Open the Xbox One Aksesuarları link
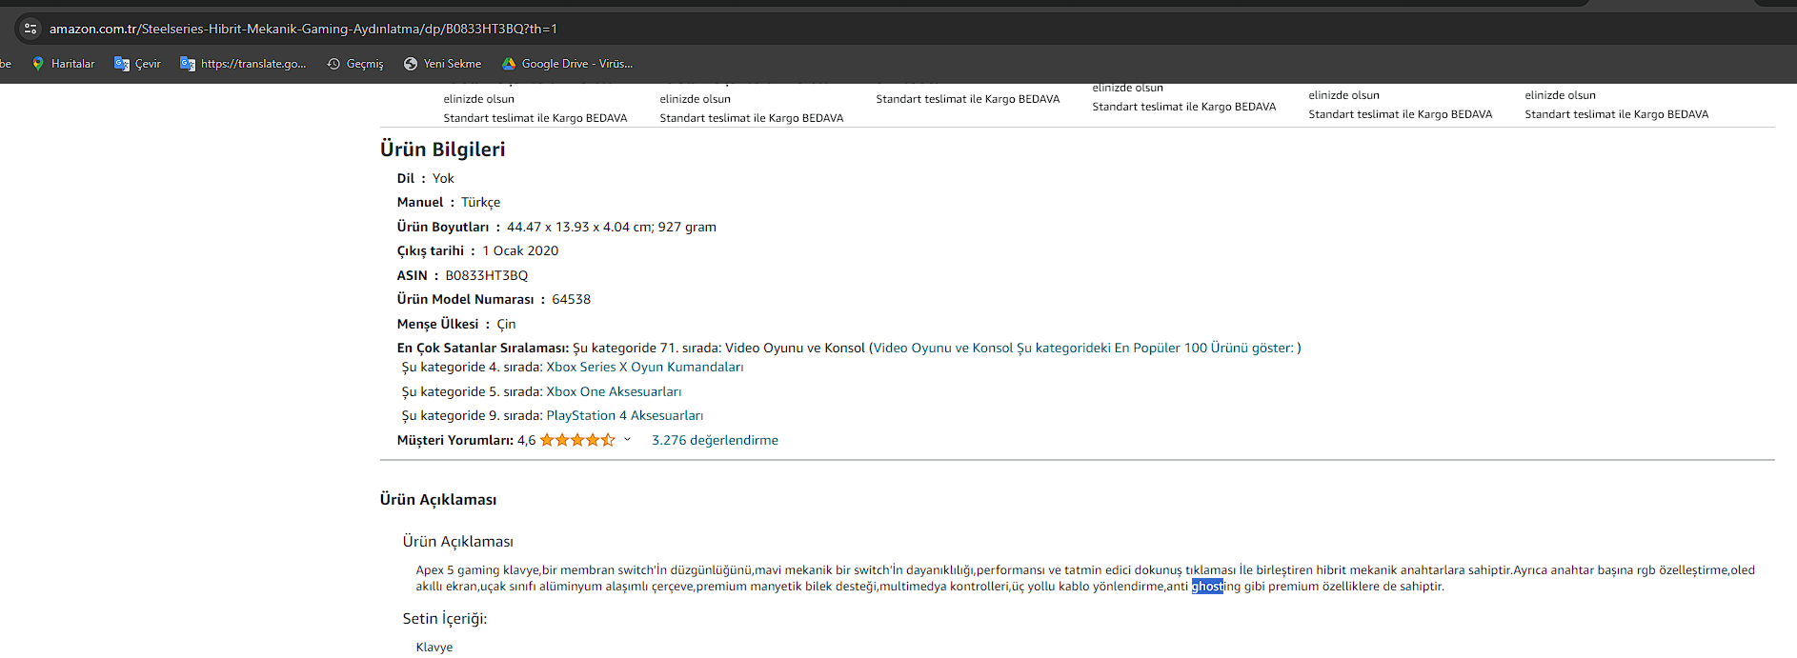Image resolution: width=1797 pixels, height=658 pixels. tap(614, 391)
